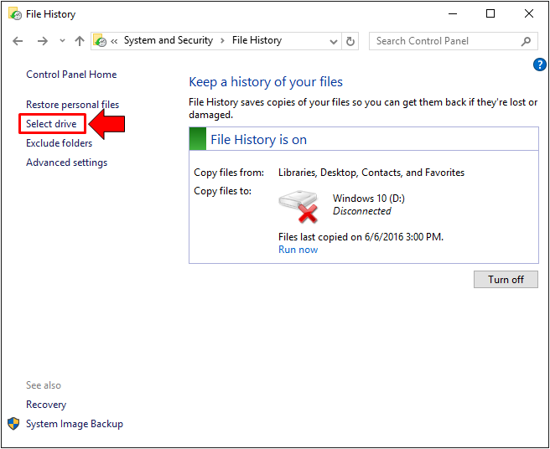Turn off File History button
This screenshot has width=550, height=449.
[506, 279]
